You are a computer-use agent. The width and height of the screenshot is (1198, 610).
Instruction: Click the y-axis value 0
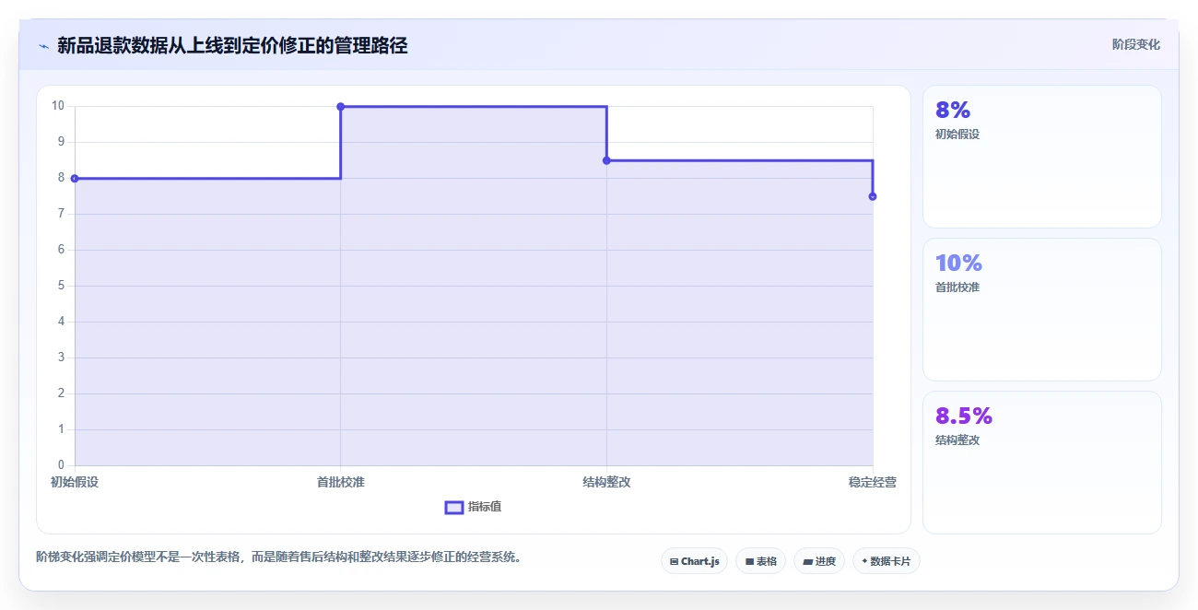click(x=61, y=465)
